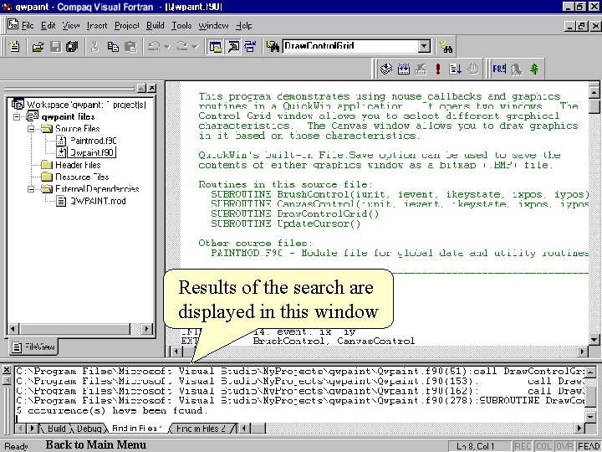Click the Qwpaint.f90(51) search result line

[299, 372]
